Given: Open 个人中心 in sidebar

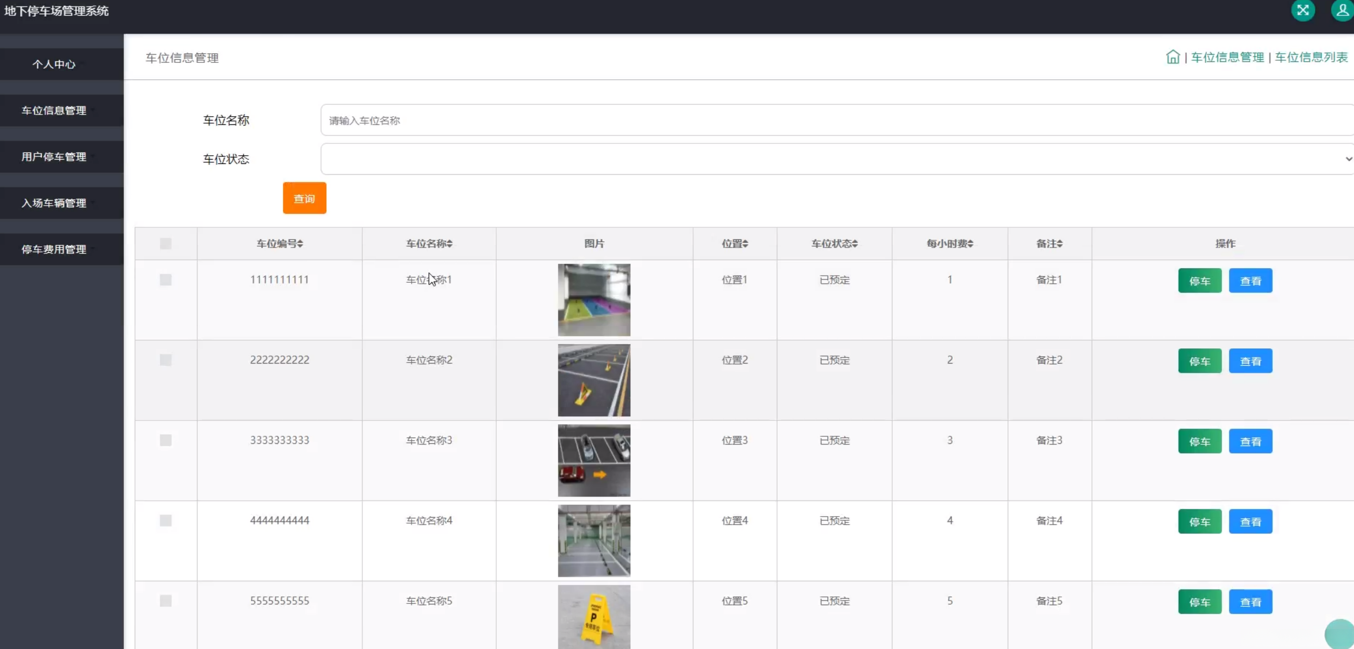Looking at the screenshot, I should point(54,65).
